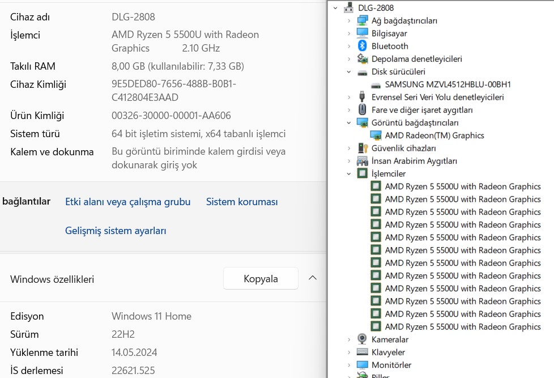
Task: Click the Bluetooth icon in device tree
Action: [362, 46]
